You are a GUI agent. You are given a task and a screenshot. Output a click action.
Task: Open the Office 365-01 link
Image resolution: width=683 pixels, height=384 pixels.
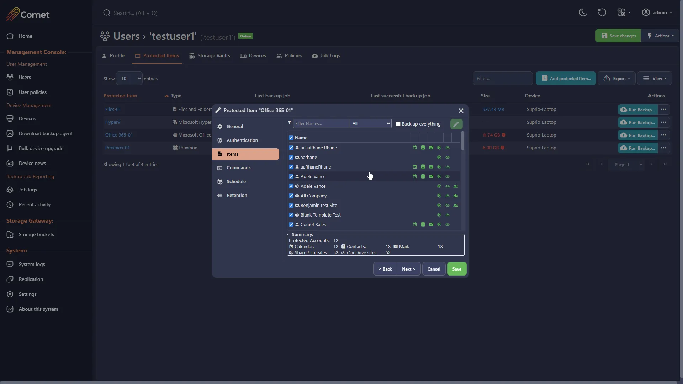pyautogui.click(x=119, y=135)
